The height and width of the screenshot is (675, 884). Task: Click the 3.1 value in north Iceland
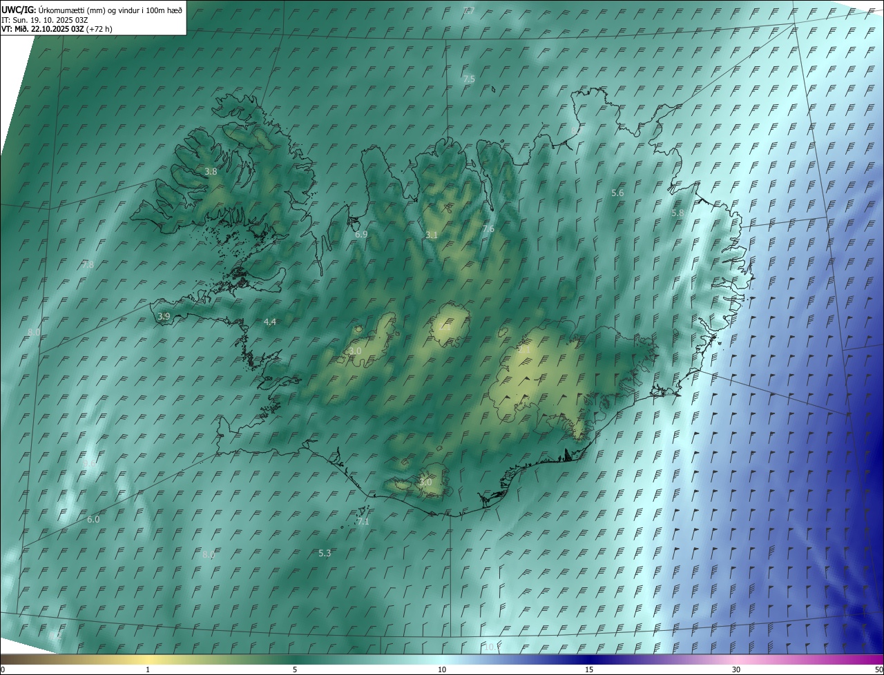432,235
